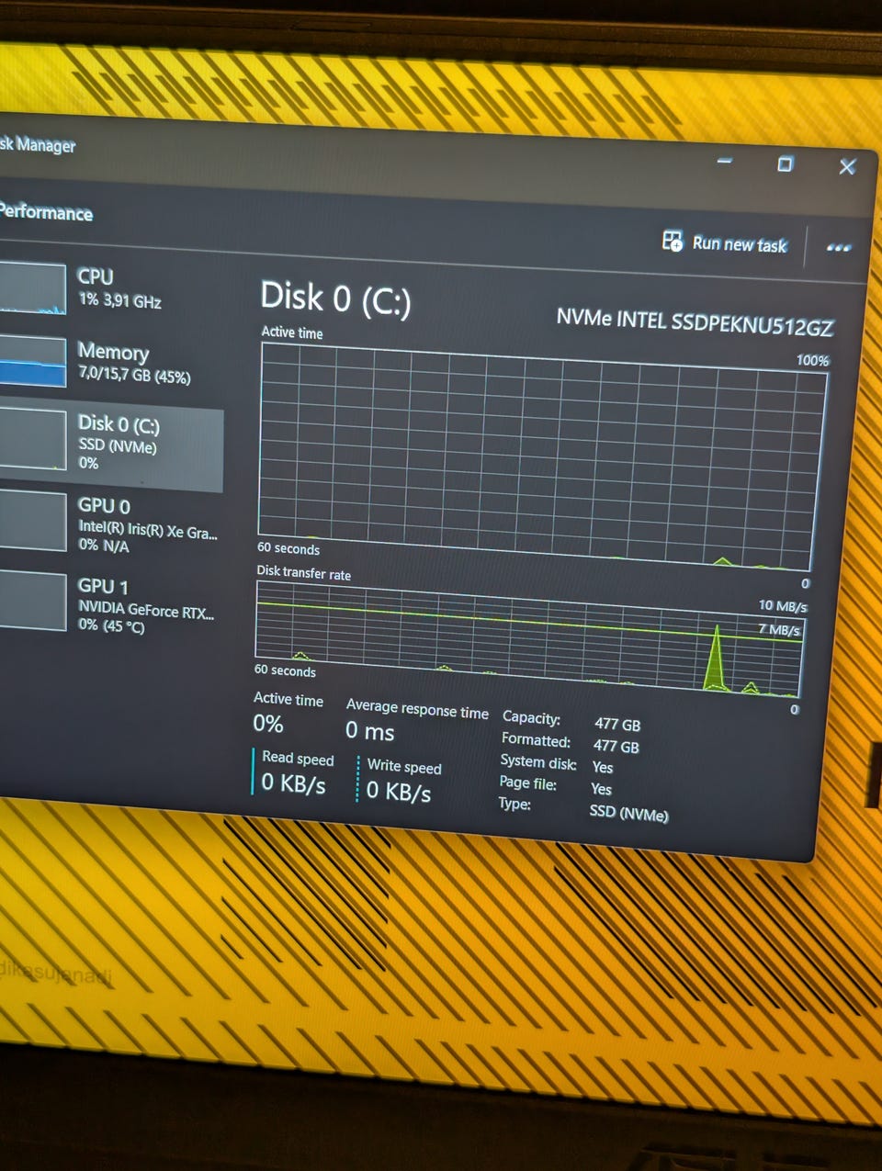The image size is (882, 1171).
Task: Select the "NVMe INTEL SSDPEKNU512GZ" model name
Action: click(695, 322)
